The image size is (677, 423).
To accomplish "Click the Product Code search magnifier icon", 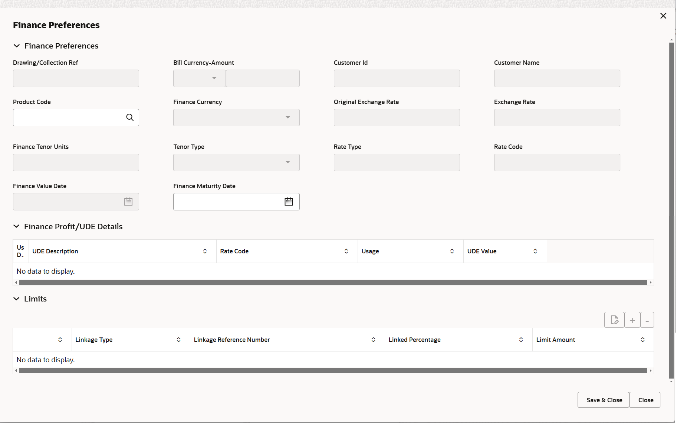I will 130,117.
